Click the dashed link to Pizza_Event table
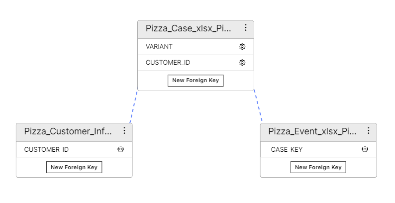The width and height of the screenshot is (395, 203). [x=258, y=106]
